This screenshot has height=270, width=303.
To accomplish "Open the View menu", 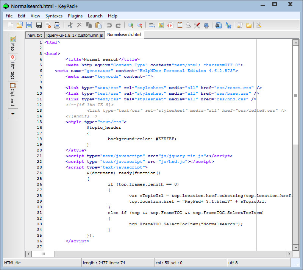I will pyautogui.click(x=35, y=16).
